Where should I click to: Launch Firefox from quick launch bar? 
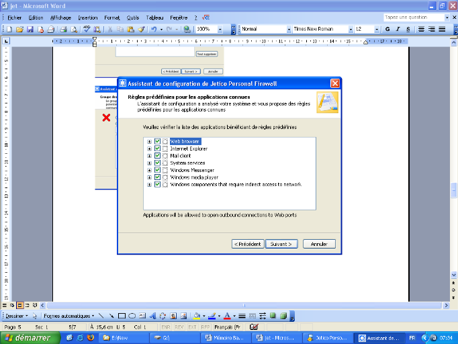click(91, 338)
